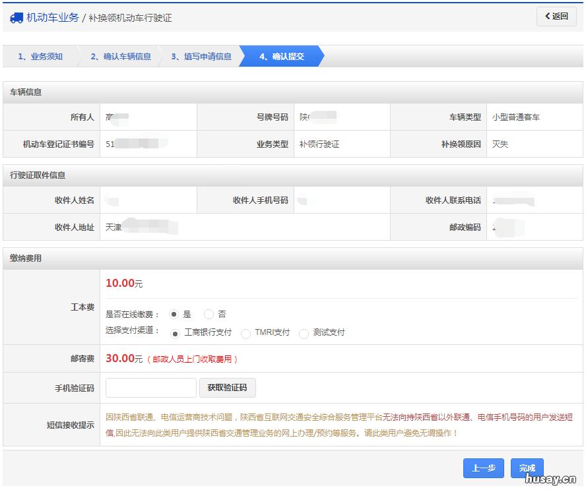The image size is (586, 490).
Task: Switch to step 1、业务须知
Action: 40,56
